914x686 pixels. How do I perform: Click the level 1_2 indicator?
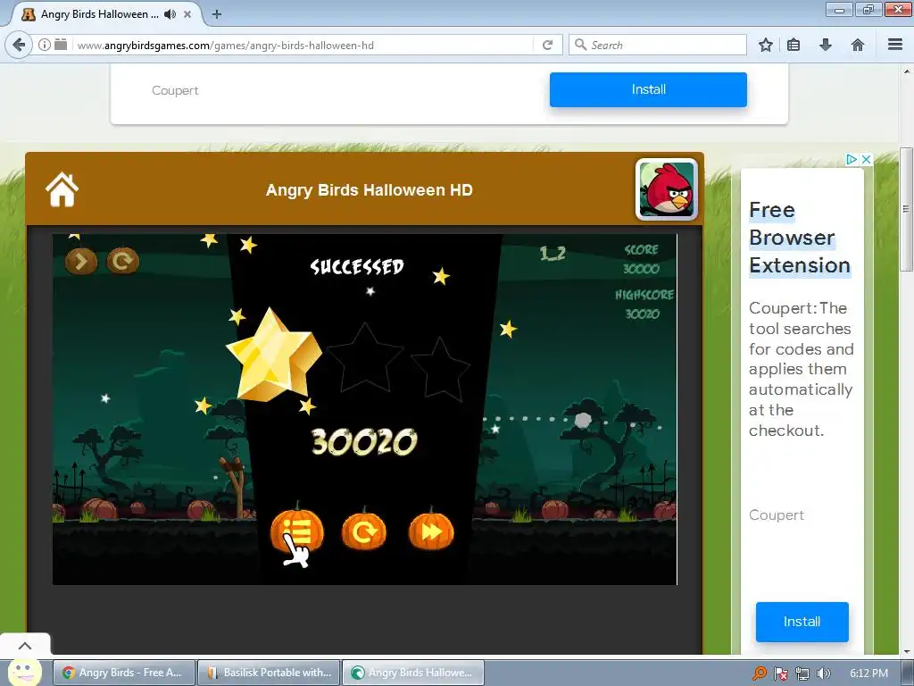point(552,253)
